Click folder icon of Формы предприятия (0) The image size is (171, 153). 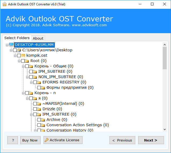point(43,87)
